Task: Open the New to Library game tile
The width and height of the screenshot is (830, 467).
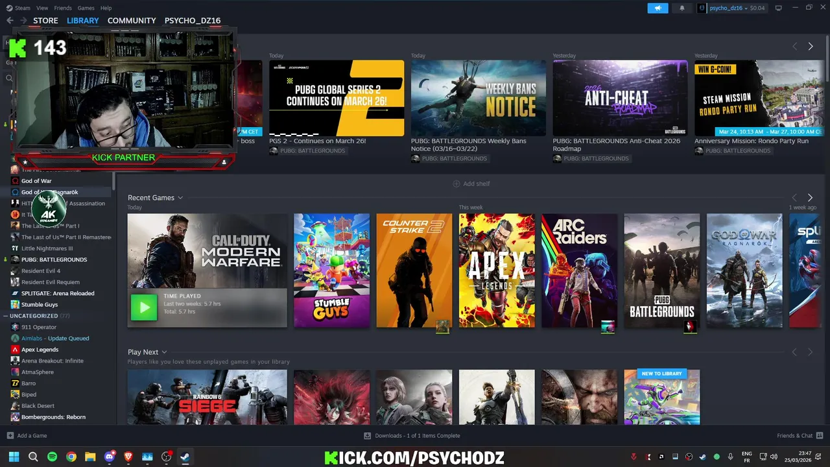Action: [x=662, y=397]
